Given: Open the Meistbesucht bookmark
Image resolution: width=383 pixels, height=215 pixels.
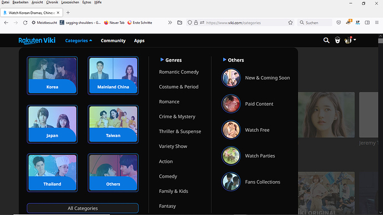Looking at the screenshot, I should coord(44,23).
